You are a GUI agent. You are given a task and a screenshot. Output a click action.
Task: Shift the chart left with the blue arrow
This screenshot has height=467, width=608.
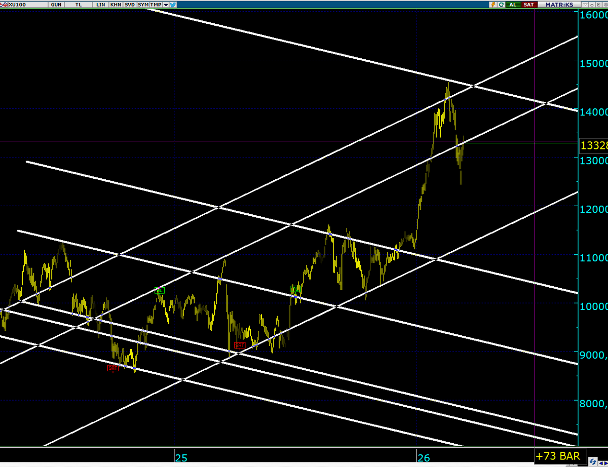(601, 463)
